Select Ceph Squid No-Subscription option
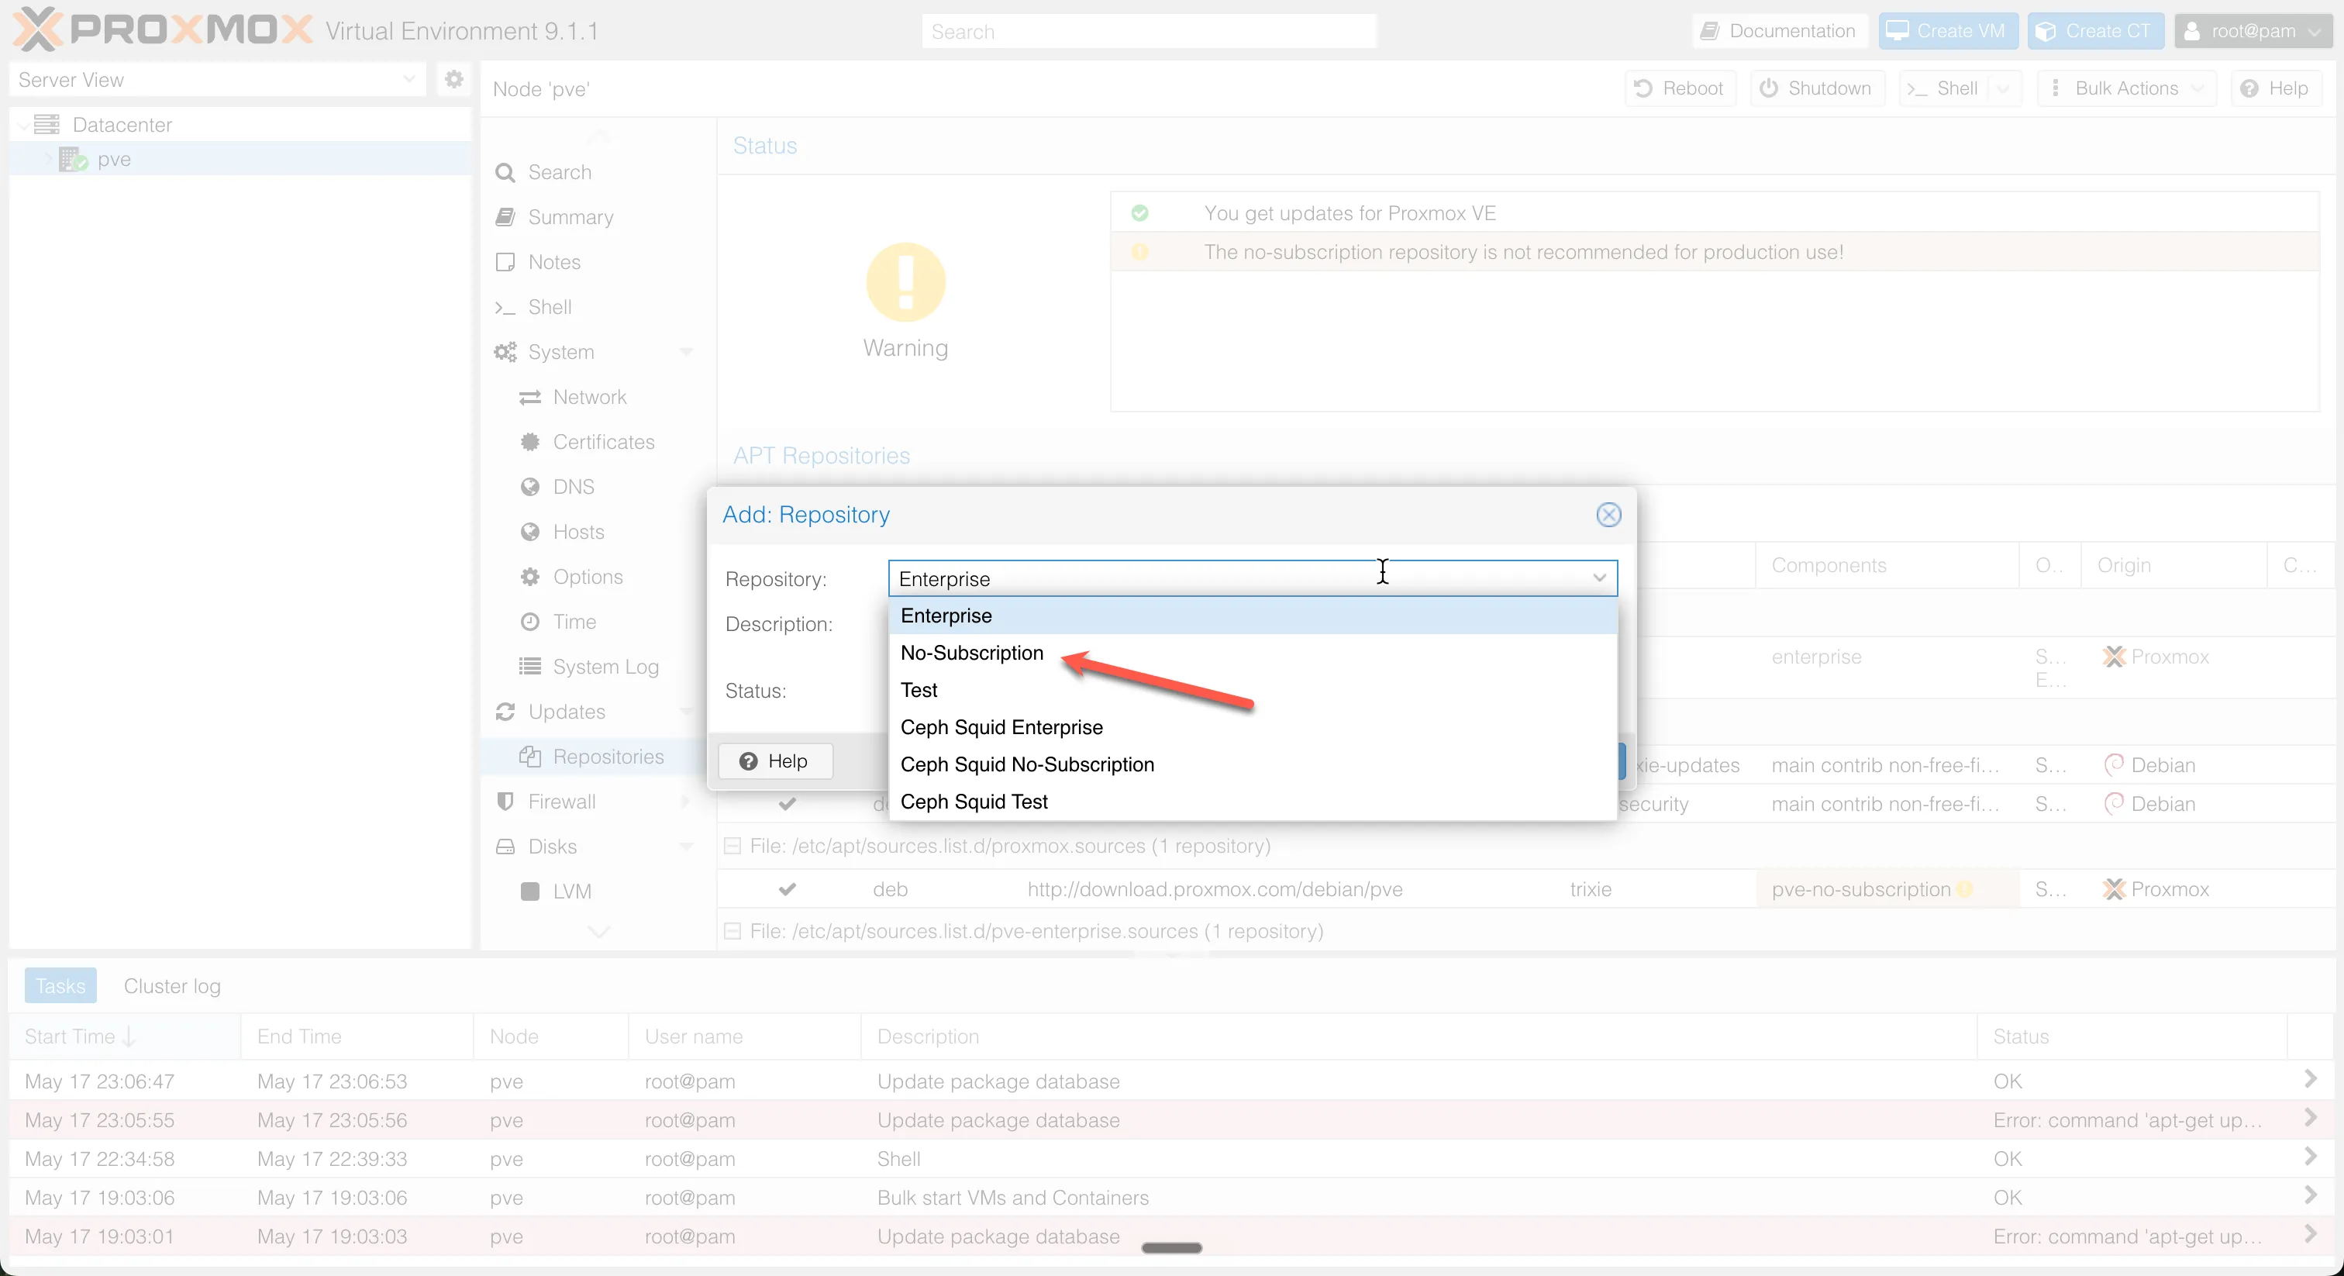This screenshot has height=1276, width=2344. tap(1252, 764)
